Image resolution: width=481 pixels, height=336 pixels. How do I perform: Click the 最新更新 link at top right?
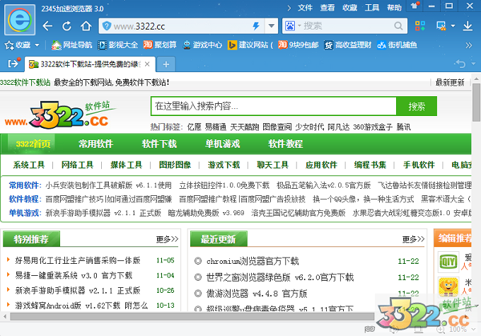tap(450, 83)
